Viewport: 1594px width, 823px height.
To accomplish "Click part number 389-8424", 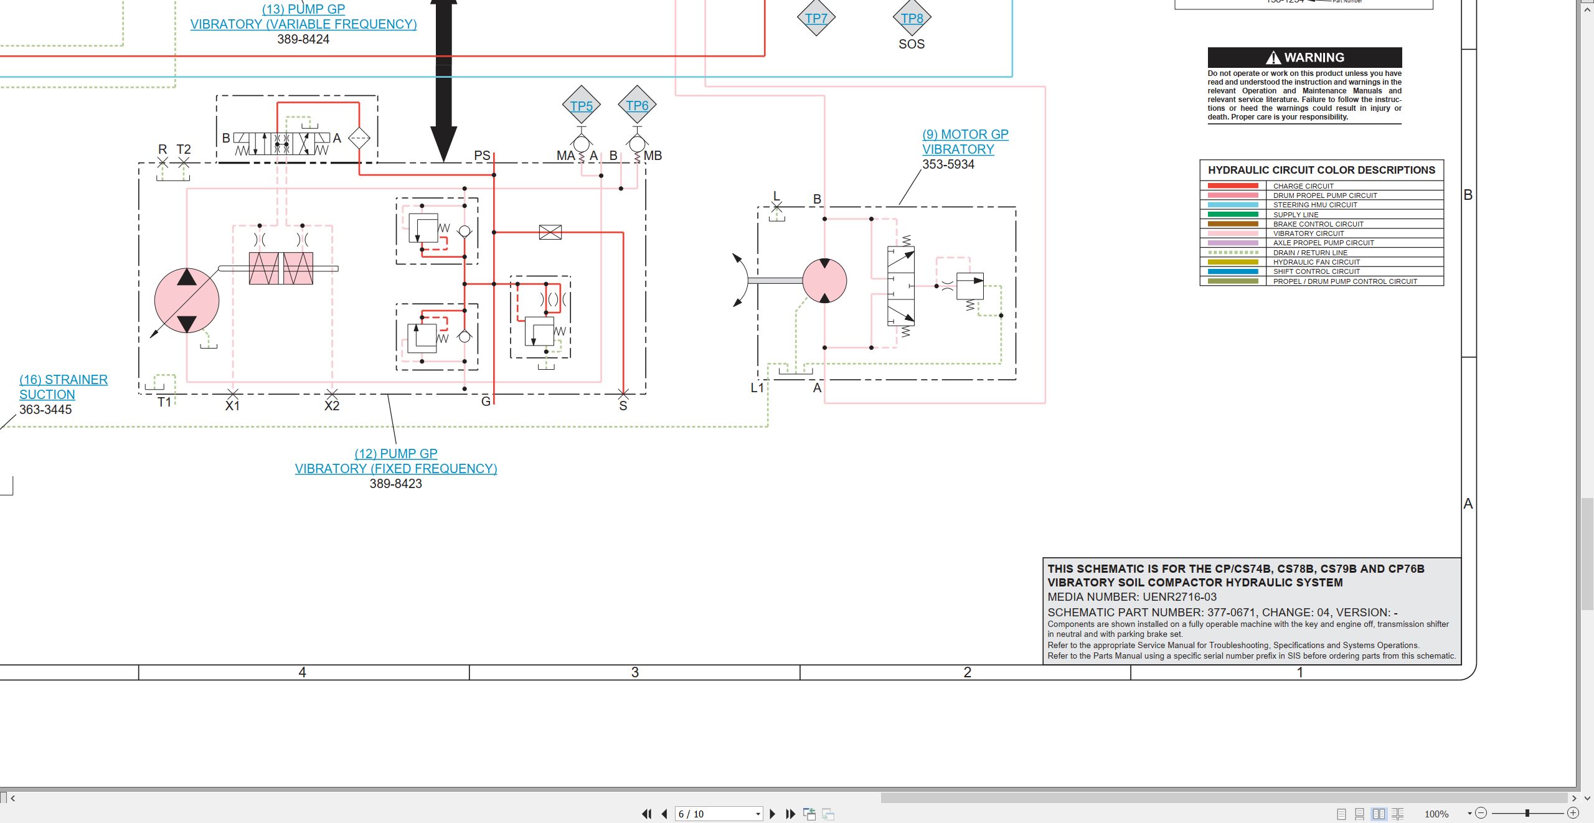I will pyautogui.click(x=303, y=39).
